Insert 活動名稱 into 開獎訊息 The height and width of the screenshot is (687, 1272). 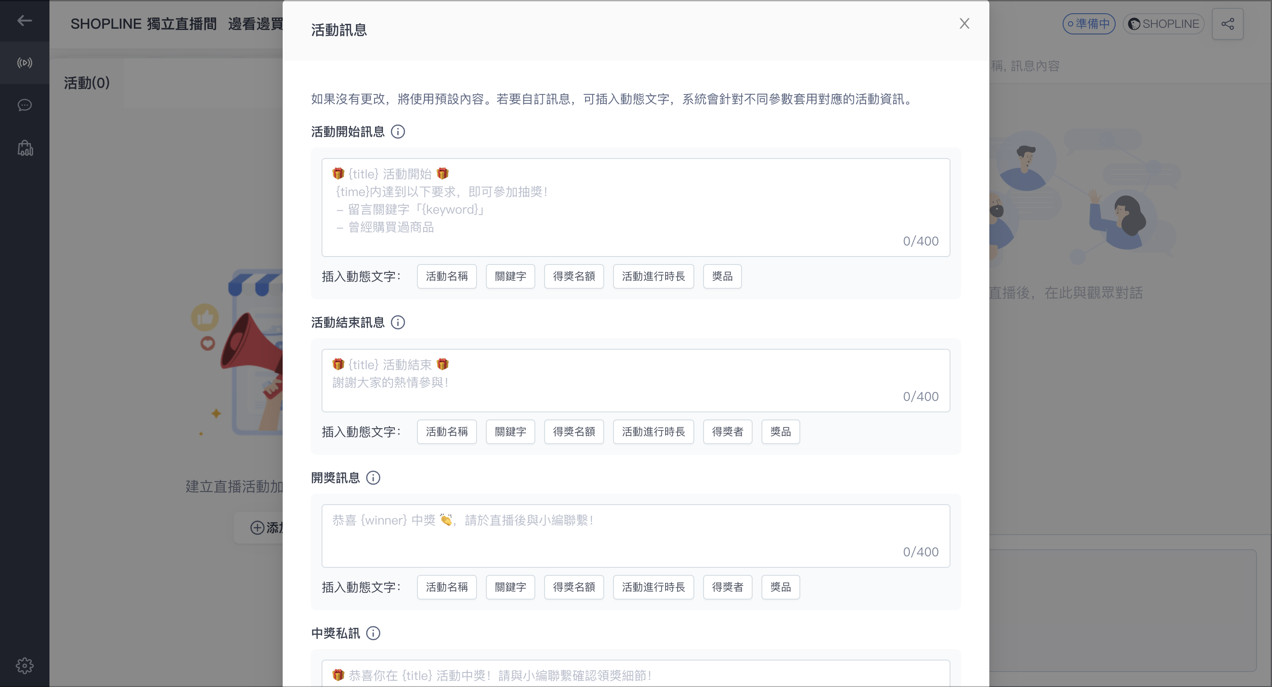[447, 587]
